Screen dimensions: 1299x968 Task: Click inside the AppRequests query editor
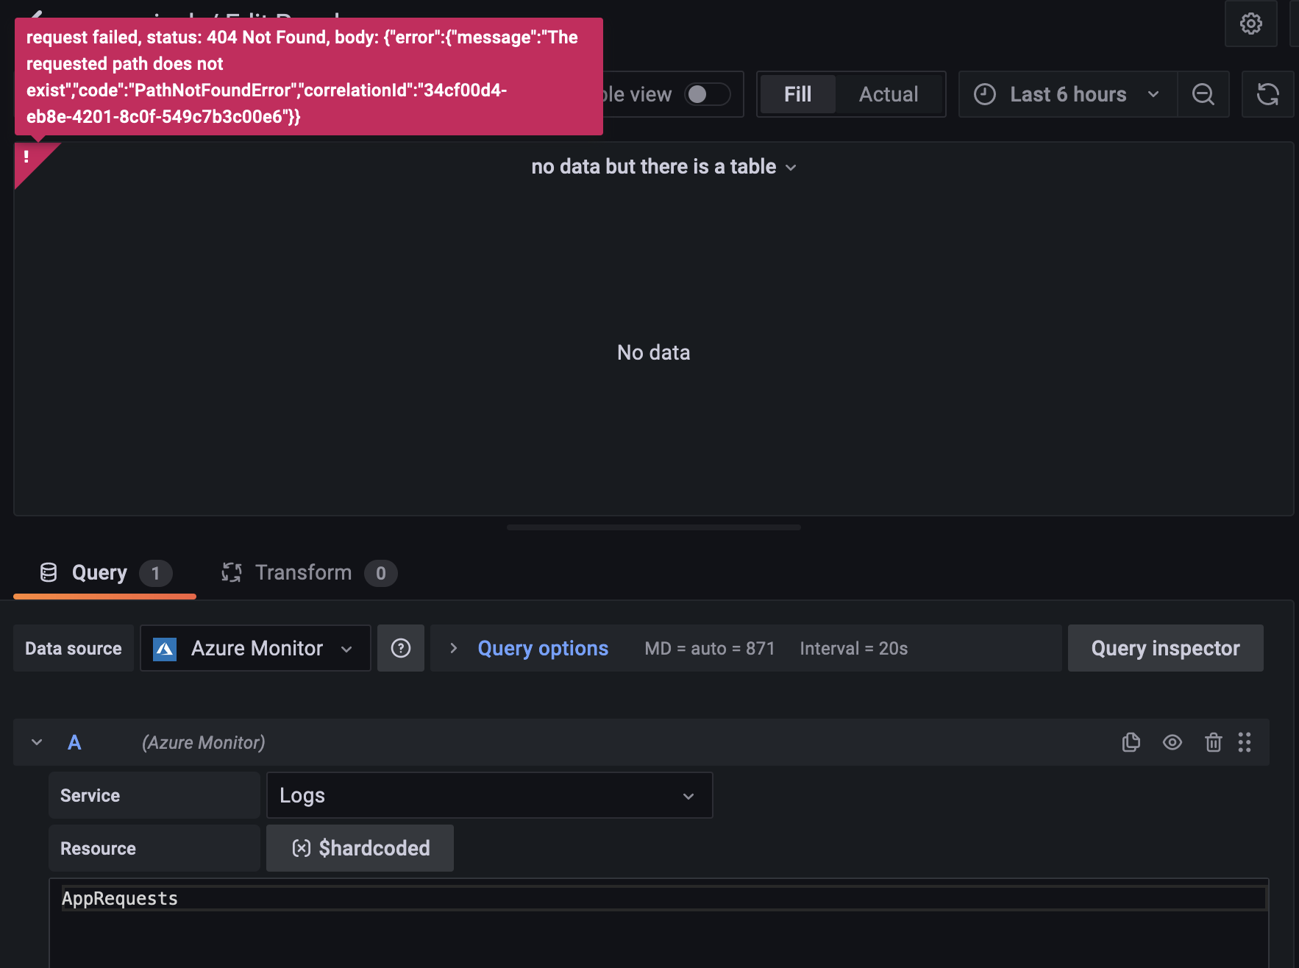tap(294, 898)
